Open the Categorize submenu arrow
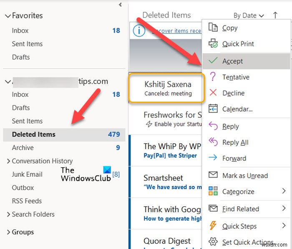292x249 pixels. [x=284, y=191]
